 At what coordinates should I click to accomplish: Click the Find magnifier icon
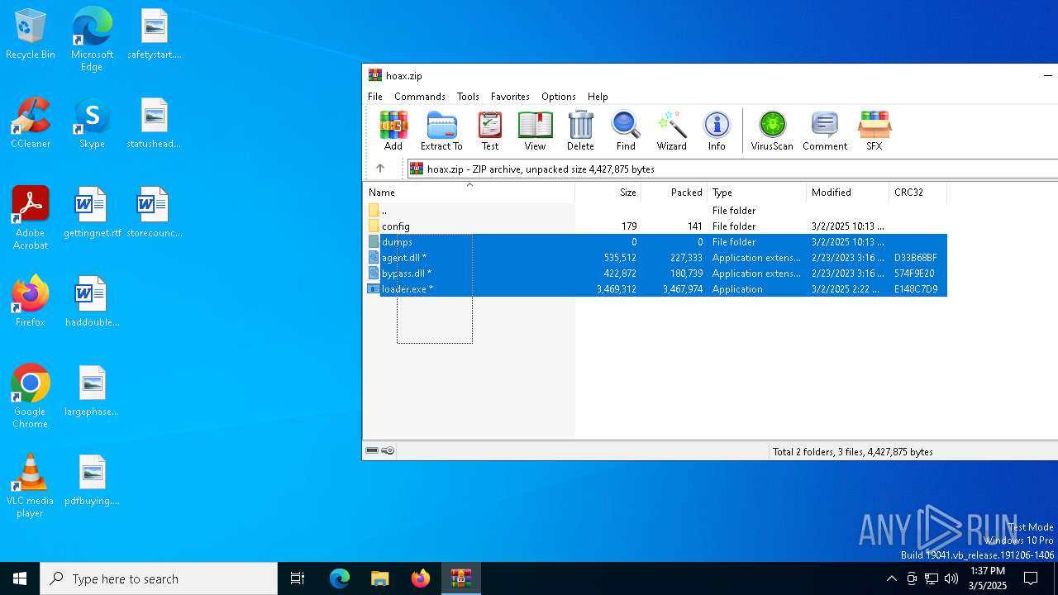(626, 131)
